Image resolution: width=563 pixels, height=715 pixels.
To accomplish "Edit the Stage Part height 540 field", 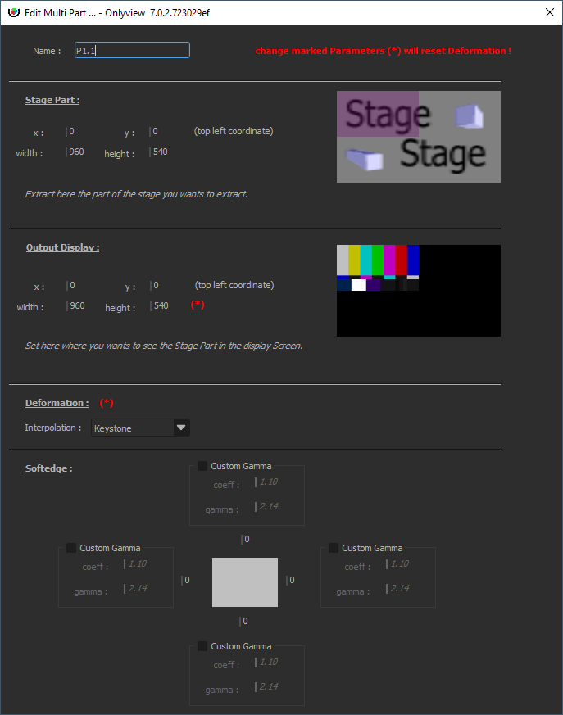I will [161, 152].
